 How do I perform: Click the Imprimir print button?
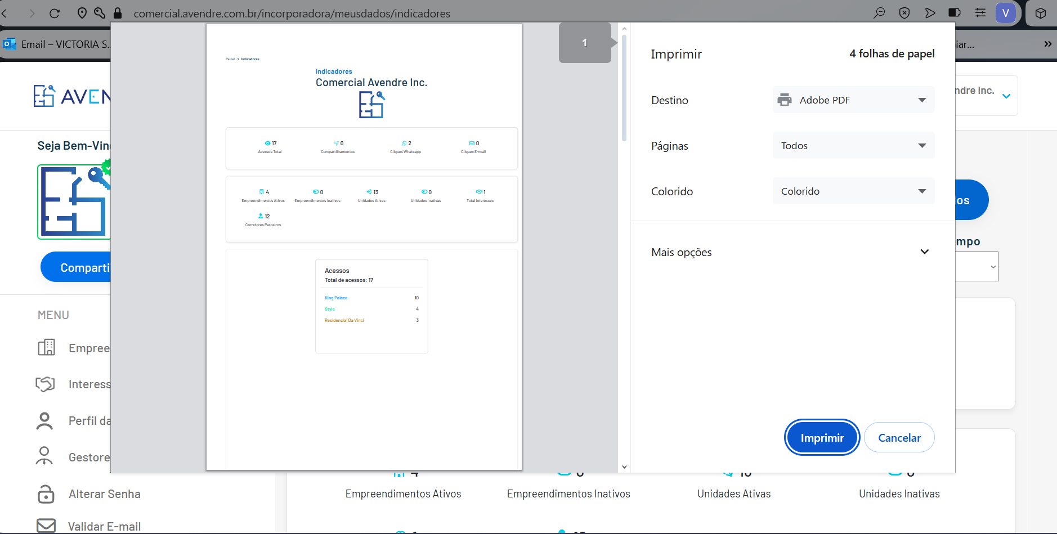coord(822,437)
